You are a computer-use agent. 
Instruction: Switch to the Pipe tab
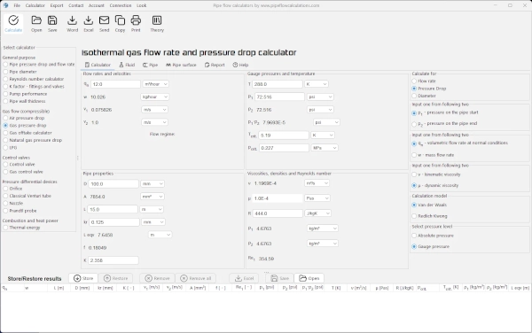(x=151, y=65)
